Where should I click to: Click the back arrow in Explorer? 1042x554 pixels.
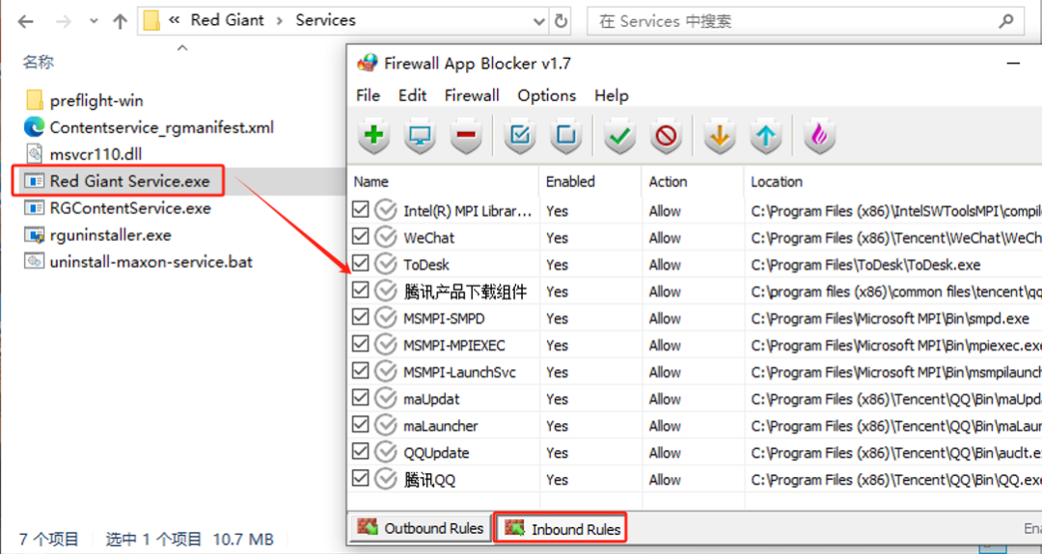coord(26,21)
